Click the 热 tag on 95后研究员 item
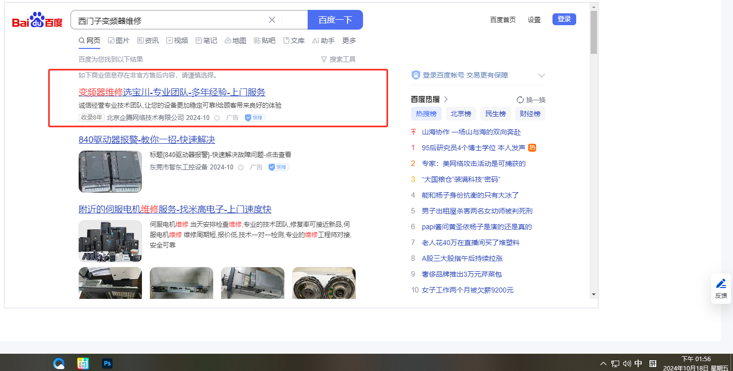Image resolution: width=733 pixels, height=371 pixels. 532,148
